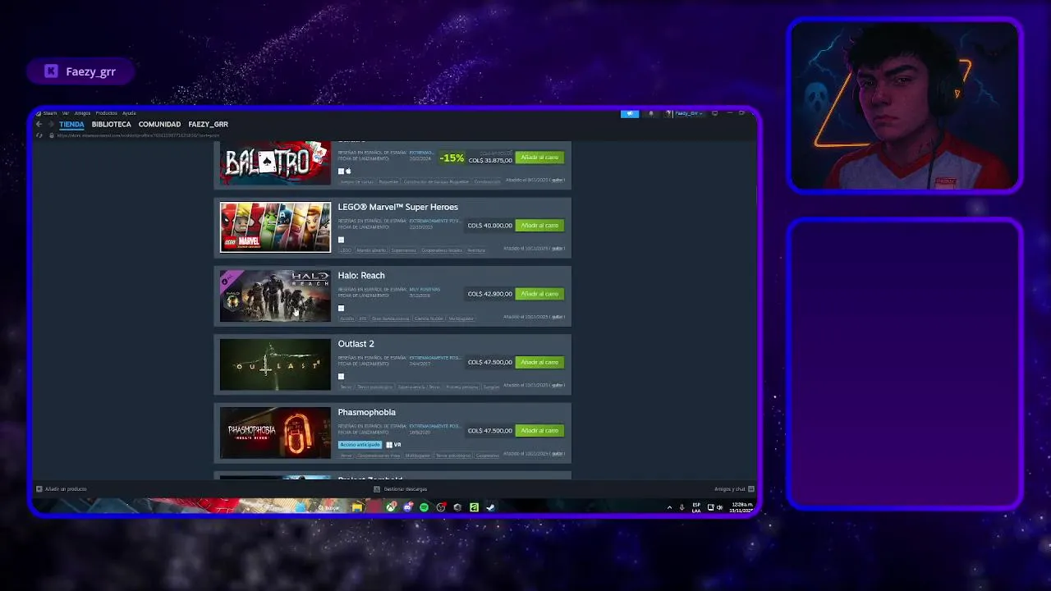The height and width of the screenshot is (591, 1051).
Task: Click the page reload icon beside the URL
Action: pyautogui.click(x=41, y=135)
